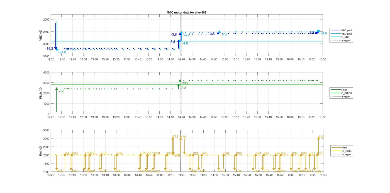Viewport: 390px width, 193px height.
Task: Click the "634" annotation in Roll plot
Action: coord(295,153)
